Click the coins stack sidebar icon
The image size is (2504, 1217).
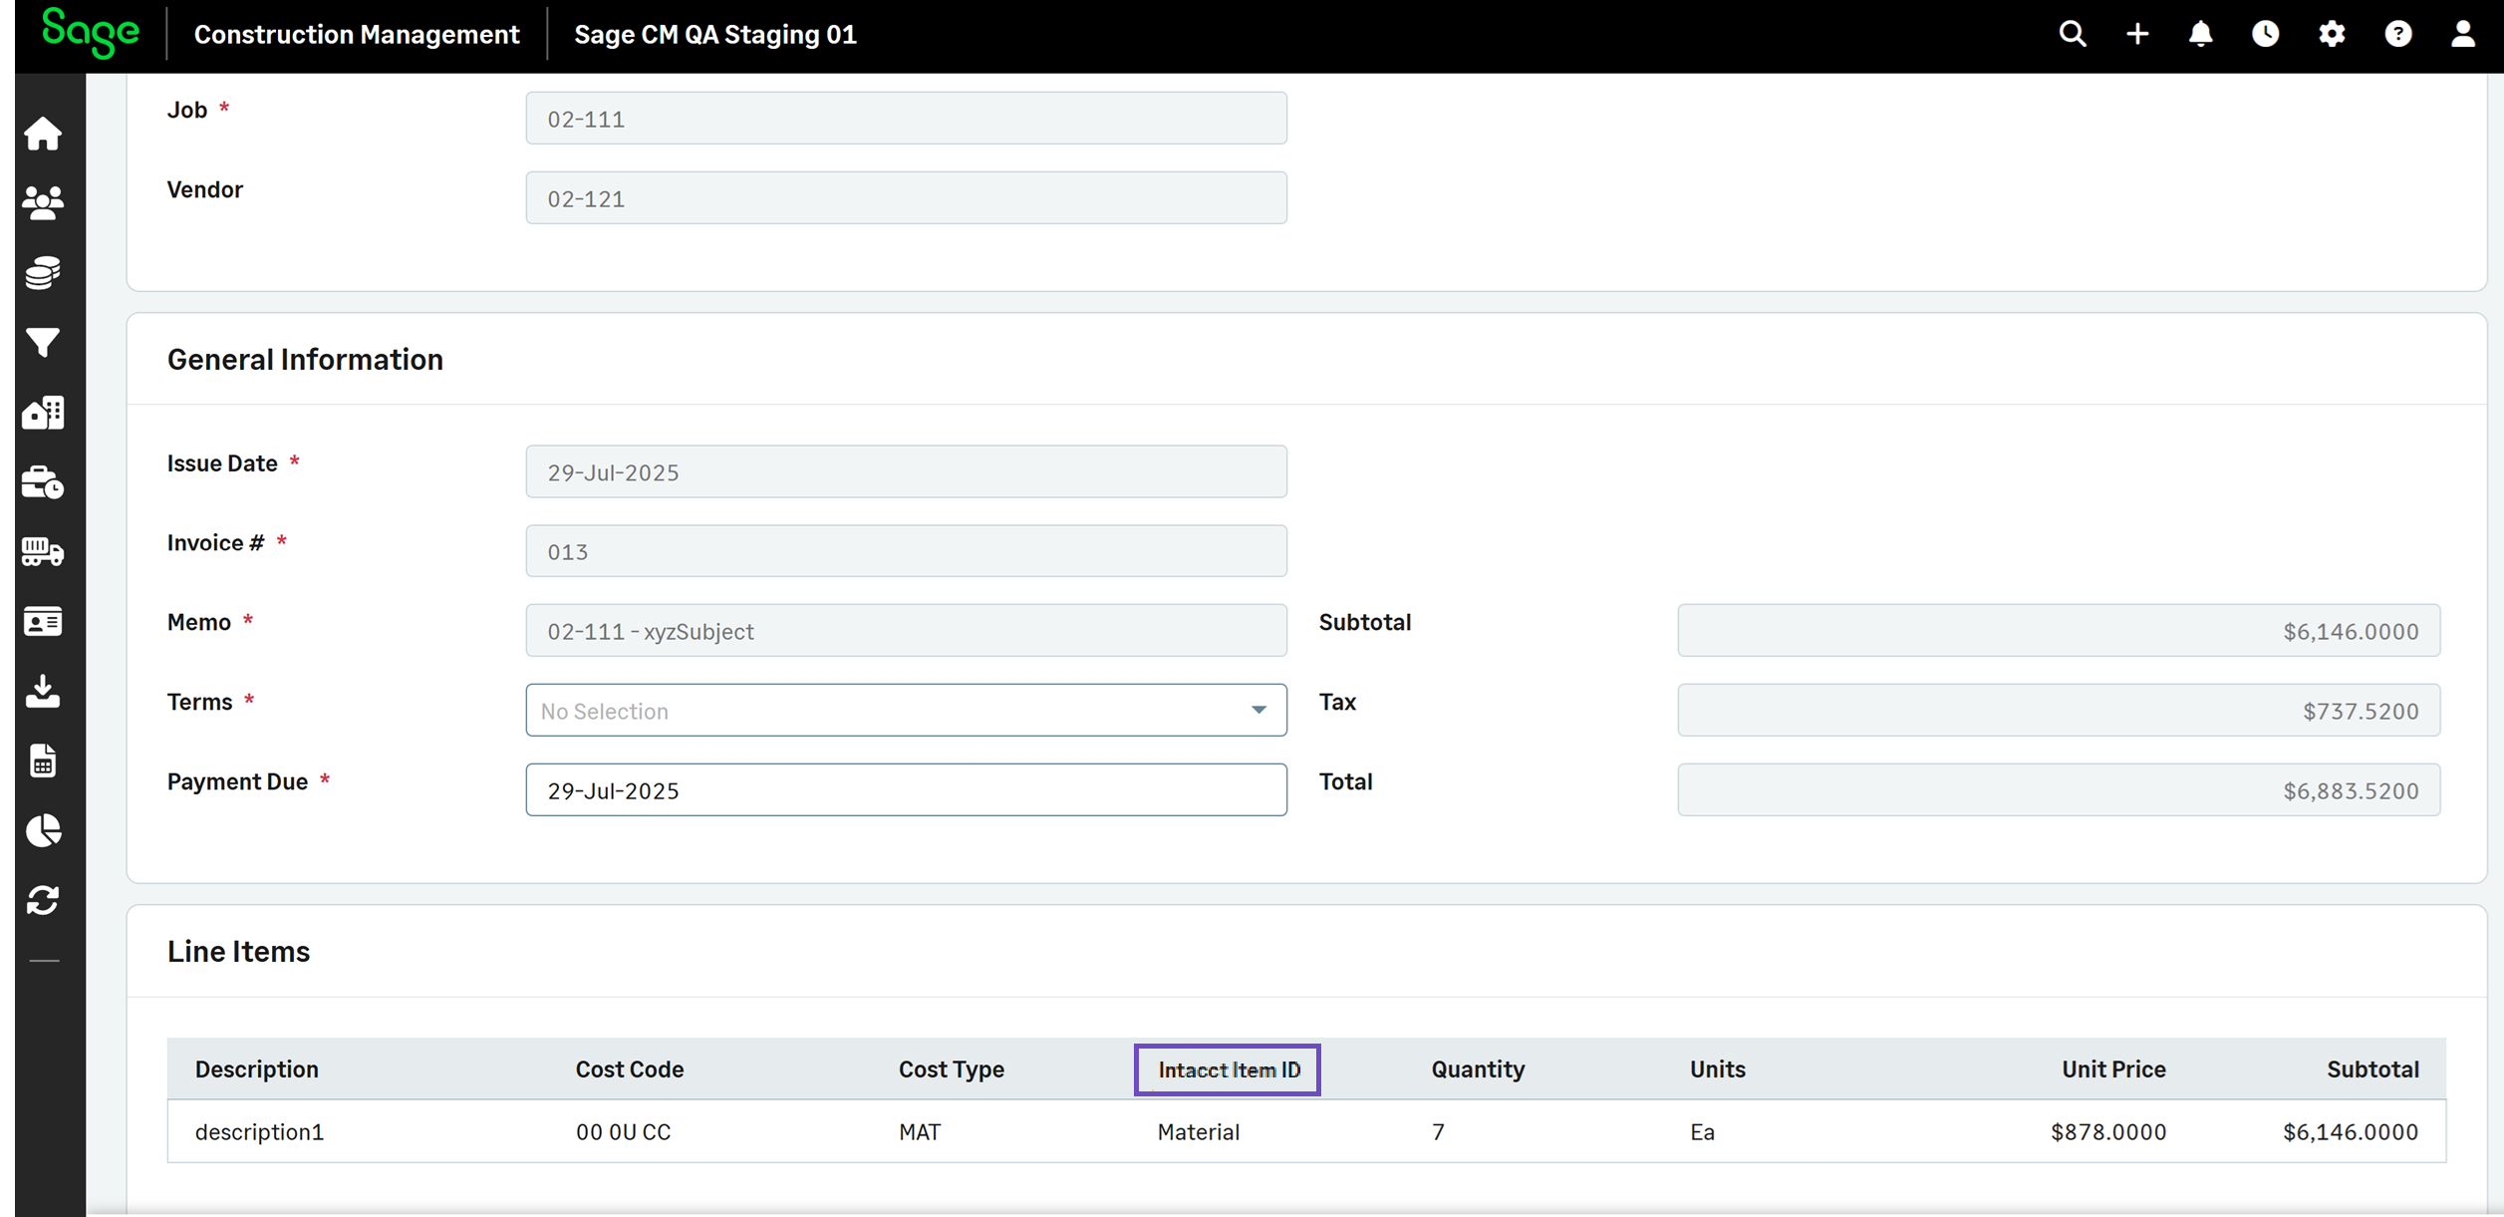coord(43,272)
